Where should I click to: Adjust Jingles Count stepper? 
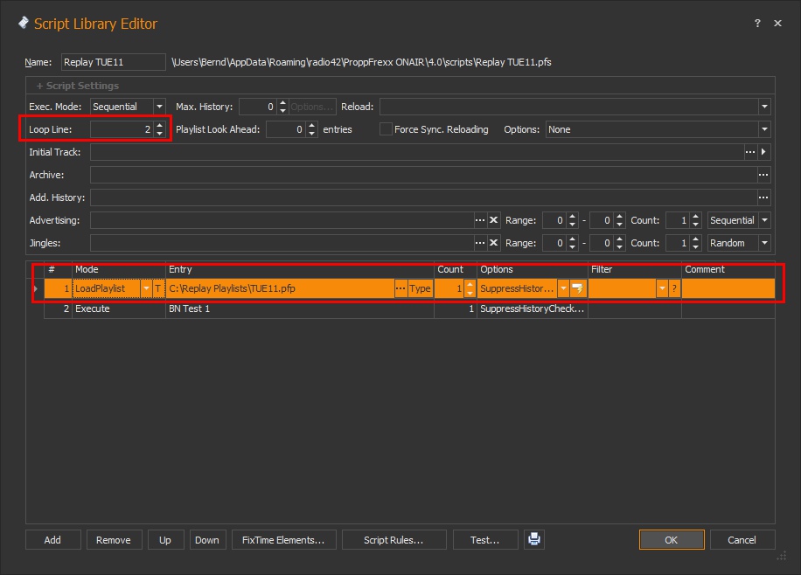pyautogui.click(x=695, y=243)
